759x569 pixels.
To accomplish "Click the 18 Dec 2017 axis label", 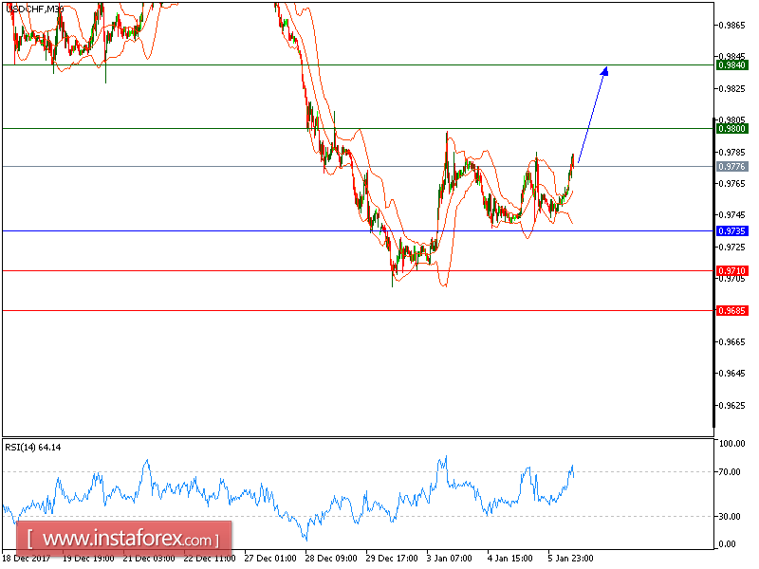I will 28,559.
